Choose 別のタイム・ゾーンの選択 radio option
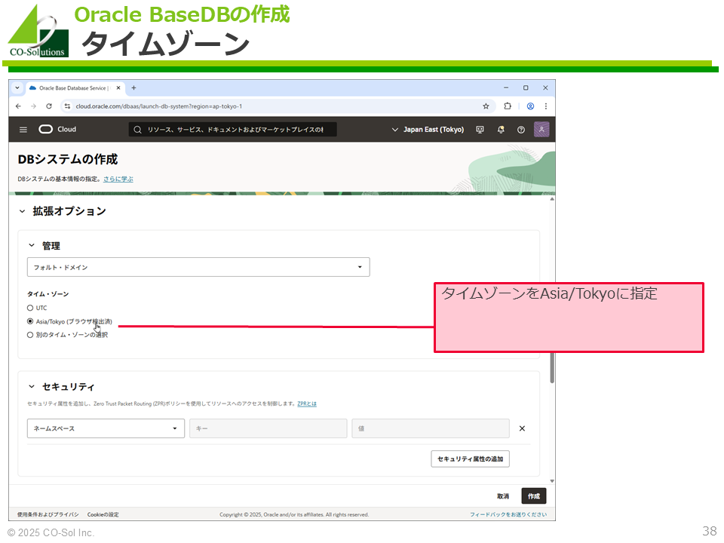Image resolution: width=724 pixels, height=543 pixels. (30, 335)
